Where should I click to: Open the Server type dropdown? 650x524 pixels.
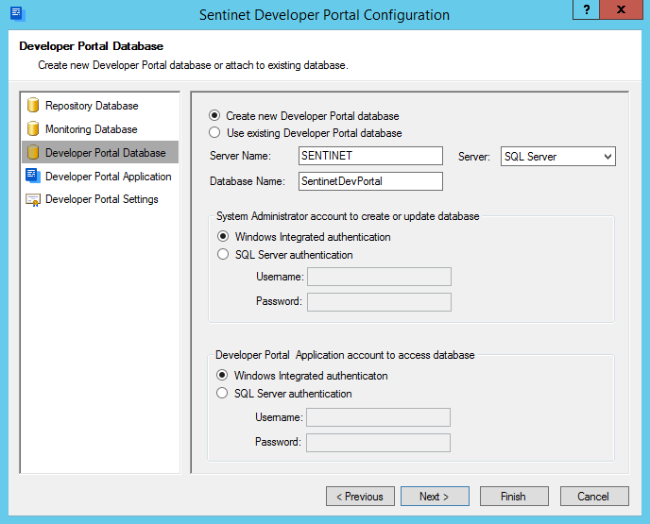558,157
